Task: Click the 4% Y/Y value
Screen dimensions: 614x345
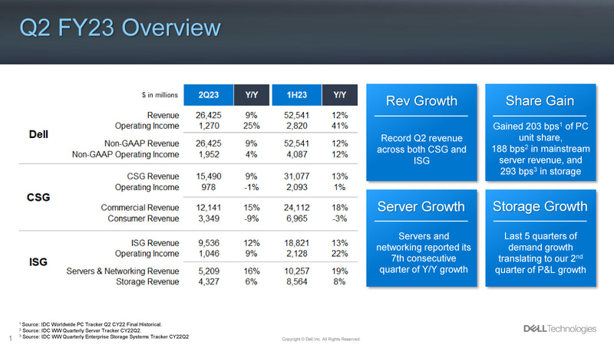Action: pos(252,155)
